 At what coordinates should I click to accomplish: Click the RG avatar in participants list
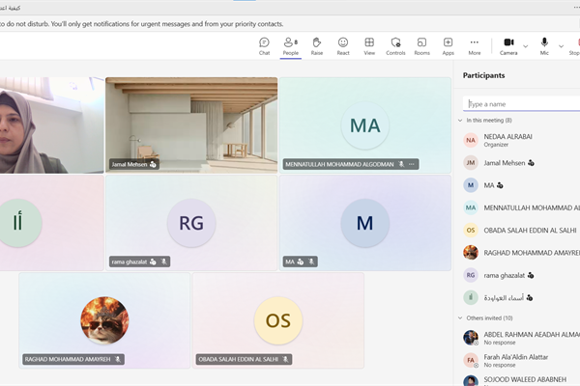pyautogui.click(x=471, y=276)
